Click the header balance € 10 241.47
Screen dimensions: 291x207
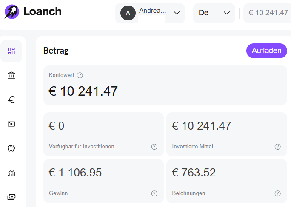tap(268, 13)
